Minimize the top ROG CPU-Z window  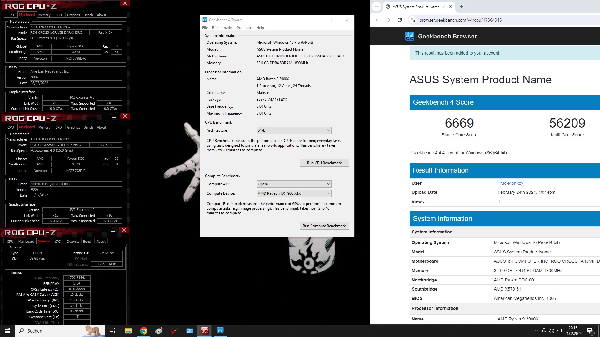tap(114, 4)
